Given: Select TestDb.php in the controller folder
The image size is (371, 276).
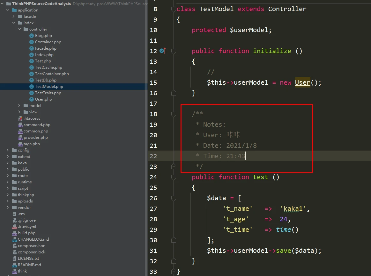Looking at the screenshot, I should (46, 80).
